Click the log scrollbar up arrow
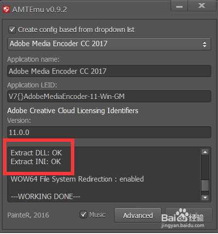Image resolution: width=218 pixels, height=234 pixels. [x=205, y=152]
